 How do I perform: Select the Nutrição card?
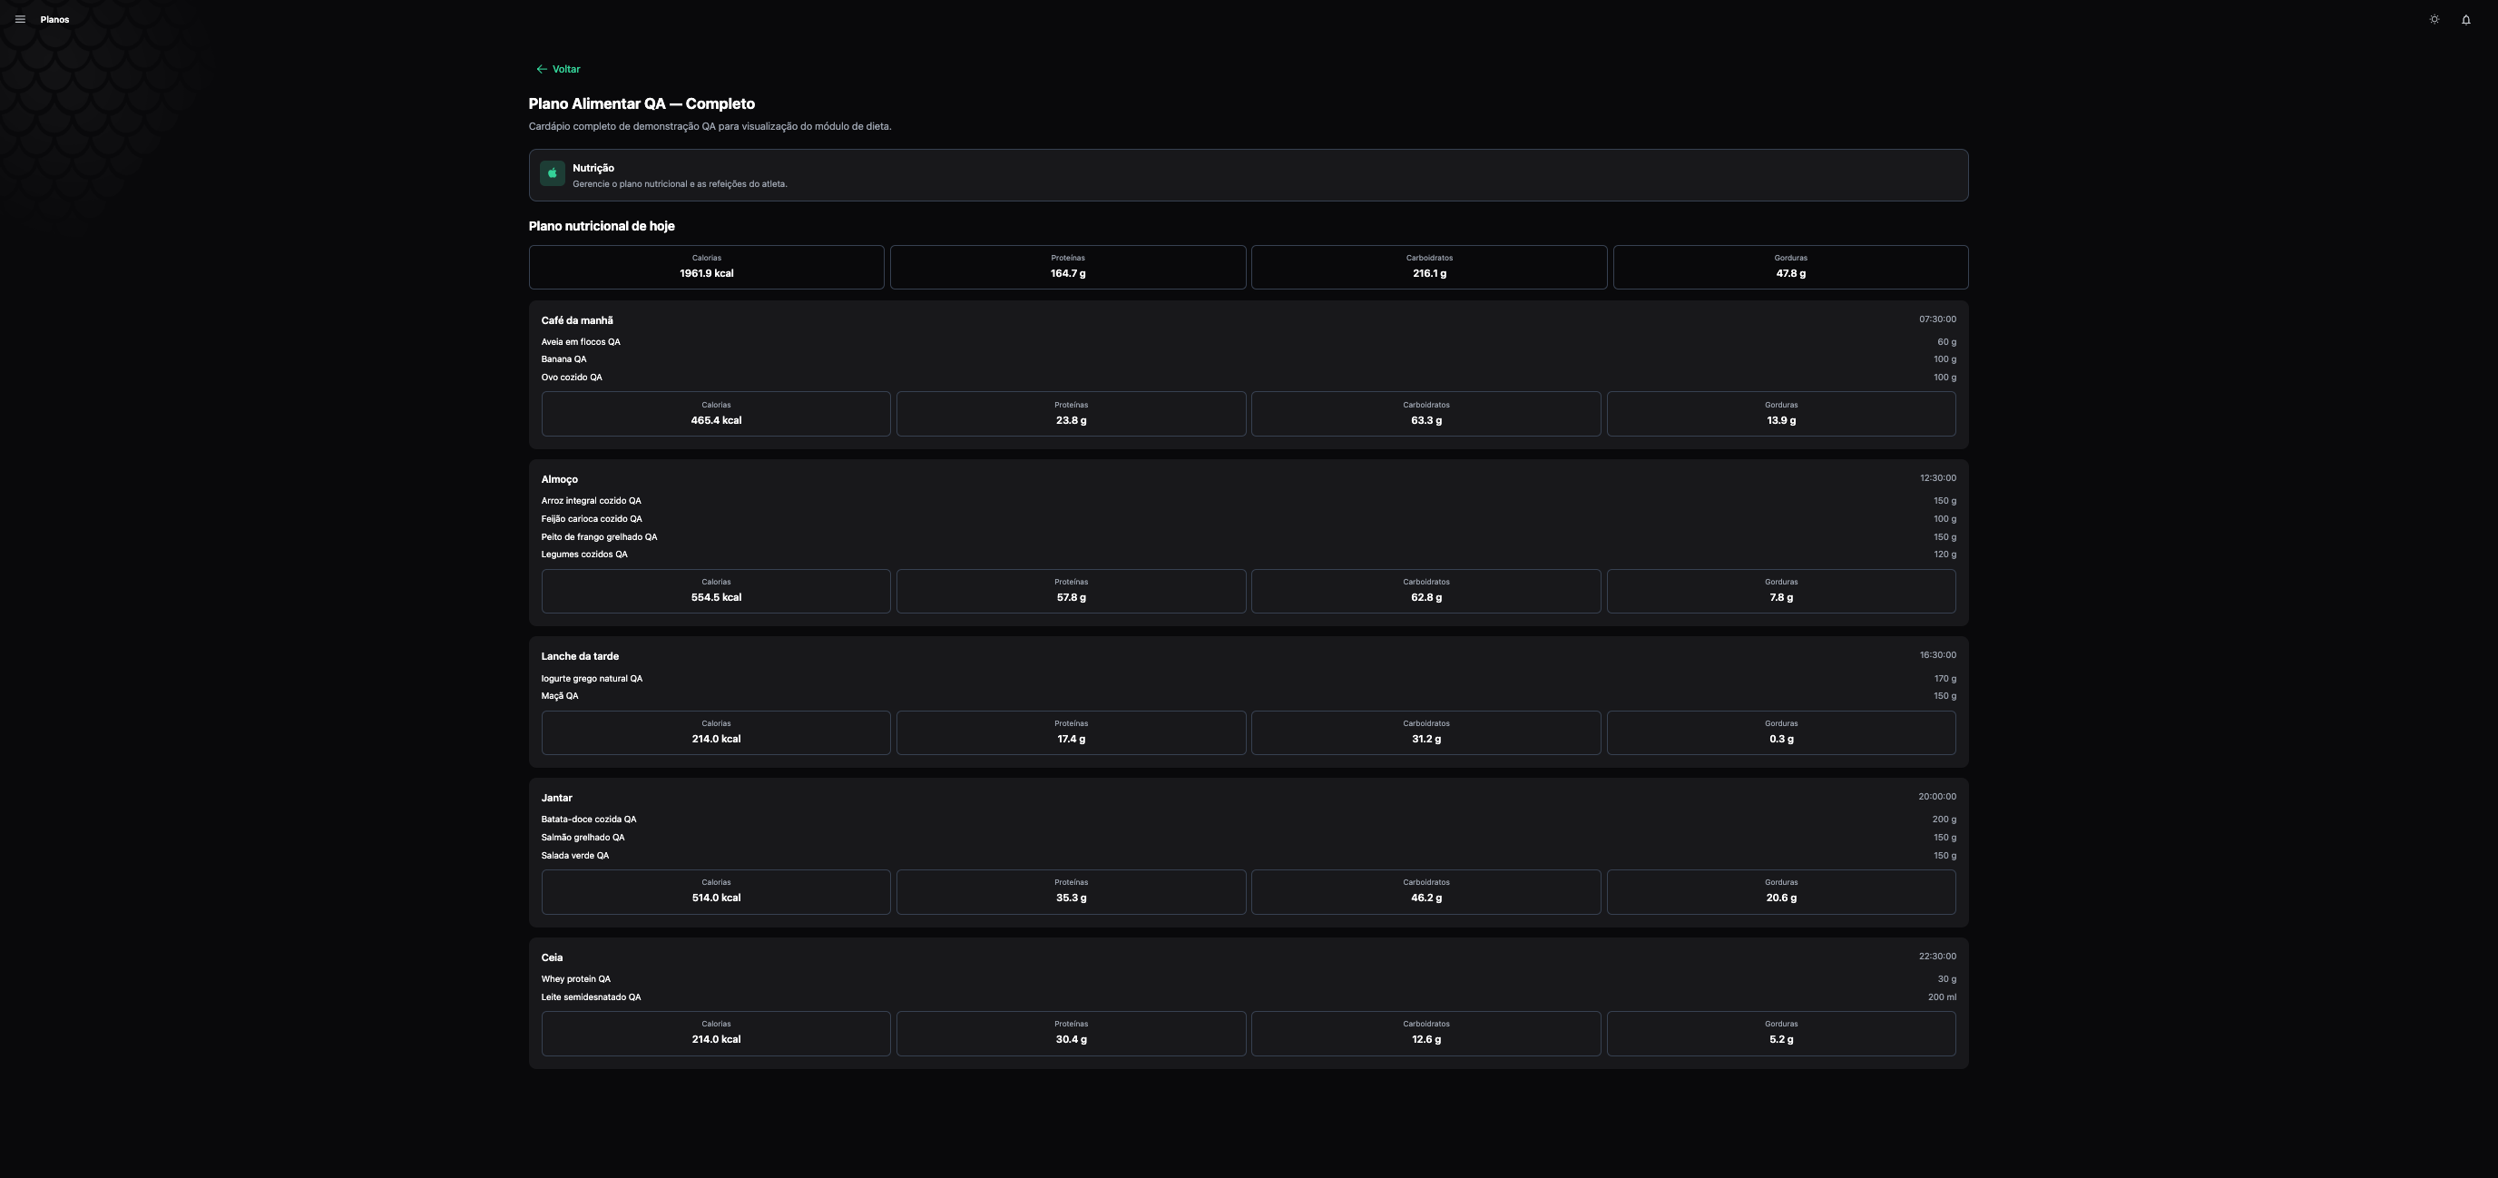pos(1248,175)
